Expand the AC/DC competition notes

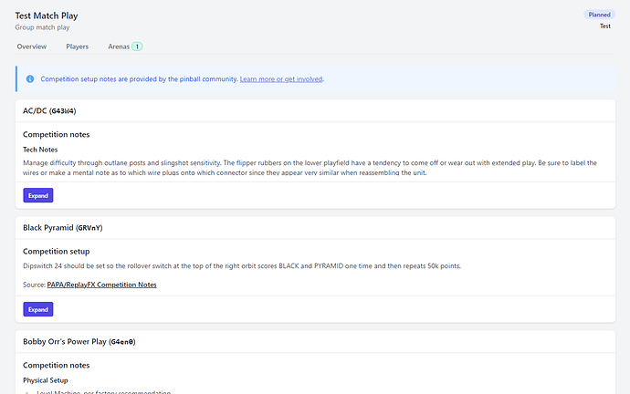coord(38,195)
